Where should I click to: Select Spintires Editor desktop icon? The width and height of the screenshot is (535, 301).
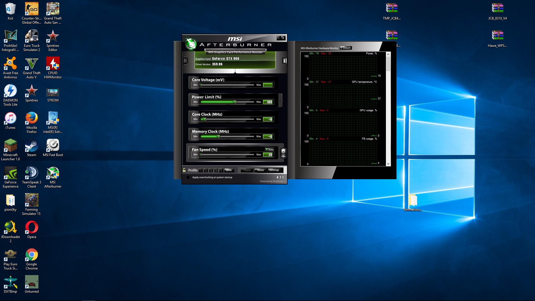pyautogui.click(x=53, y=40)
